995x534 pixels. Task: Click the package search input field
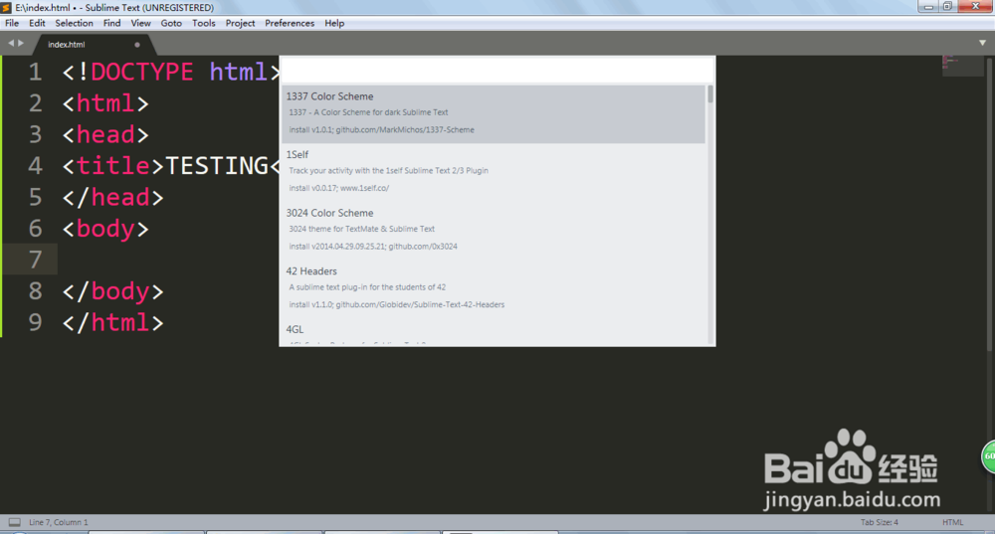click(x=497, y=70)
